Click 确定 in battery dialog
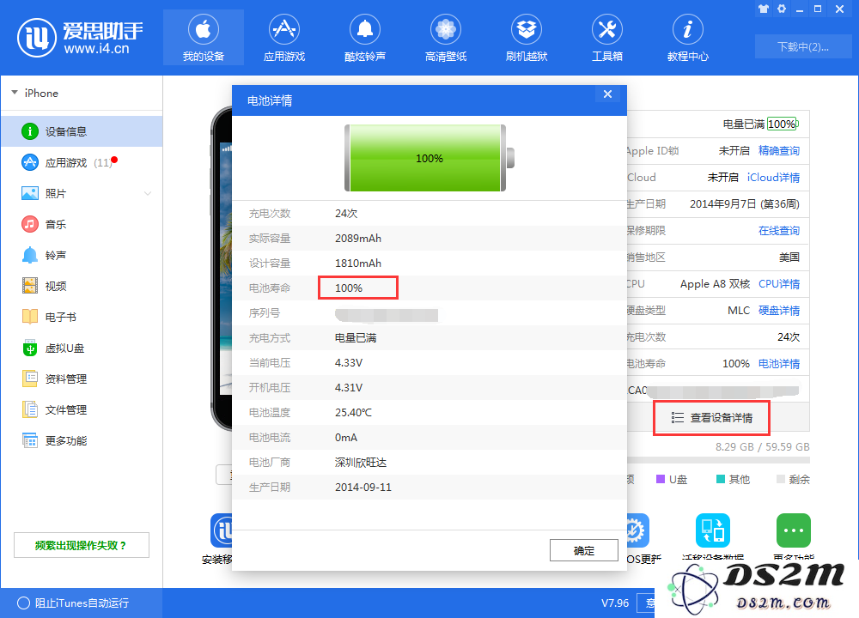This screenshot has width=859, height=618. [584, 551]
